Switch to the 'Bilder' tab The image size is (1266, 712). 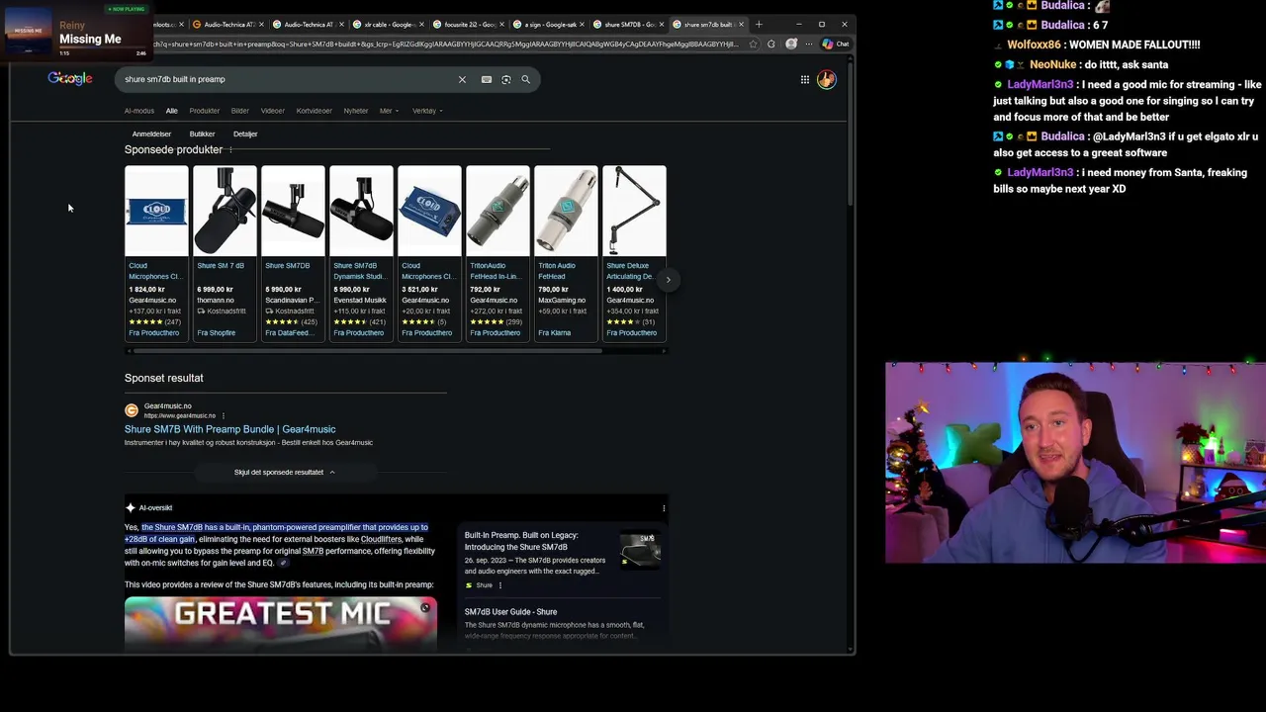click(x=240, y=111)
